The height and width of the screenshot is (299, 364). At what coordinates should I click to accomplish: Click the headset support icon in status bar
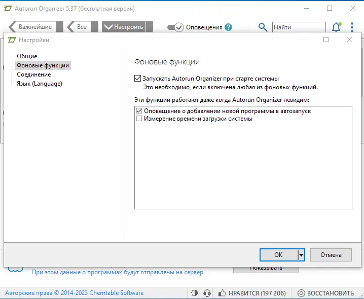point(207,293)
